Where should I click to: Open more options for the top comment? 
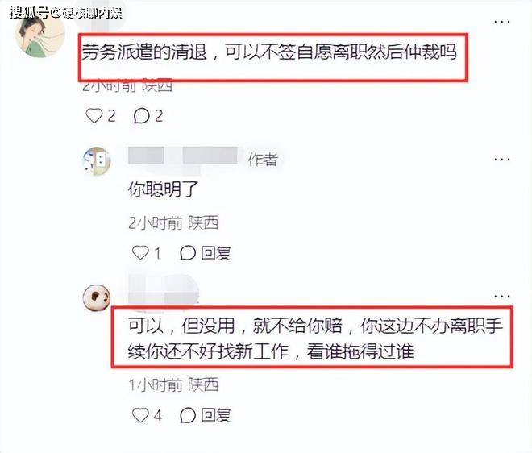pos(502,22)
